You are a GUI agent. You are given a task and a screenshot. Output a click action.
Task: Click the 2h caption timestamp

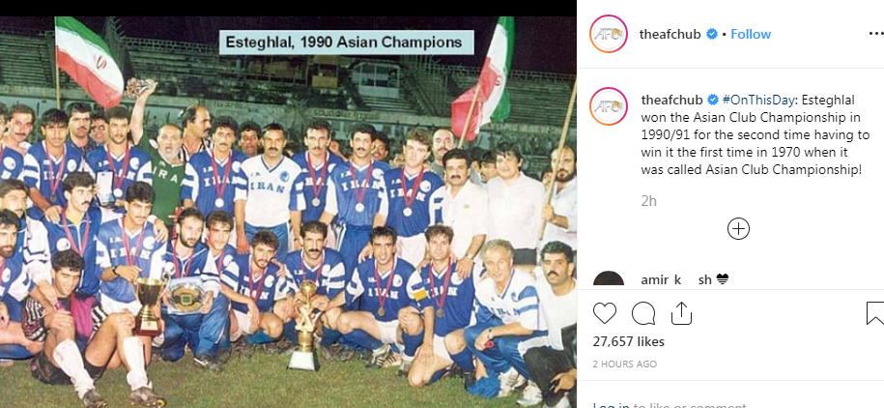point(649,201)
